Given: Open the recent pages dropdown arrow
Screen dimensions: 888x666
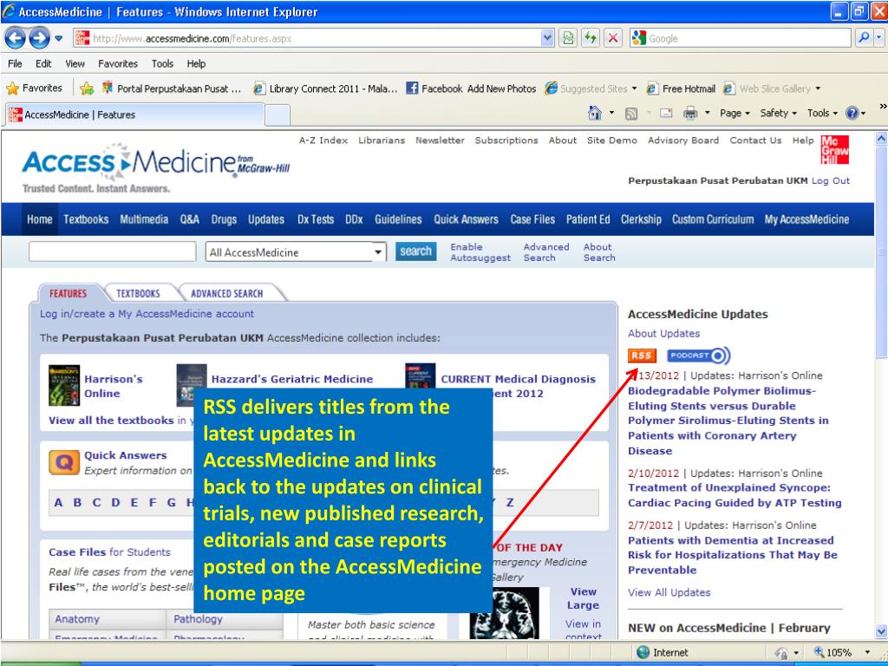Looking at the screenshot, I should click(58, 38).
